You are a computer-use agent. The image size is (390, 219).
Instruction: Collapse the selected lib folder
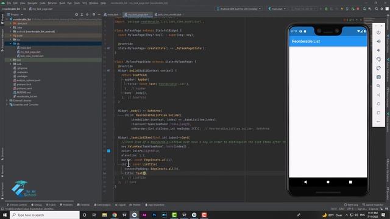10,43
